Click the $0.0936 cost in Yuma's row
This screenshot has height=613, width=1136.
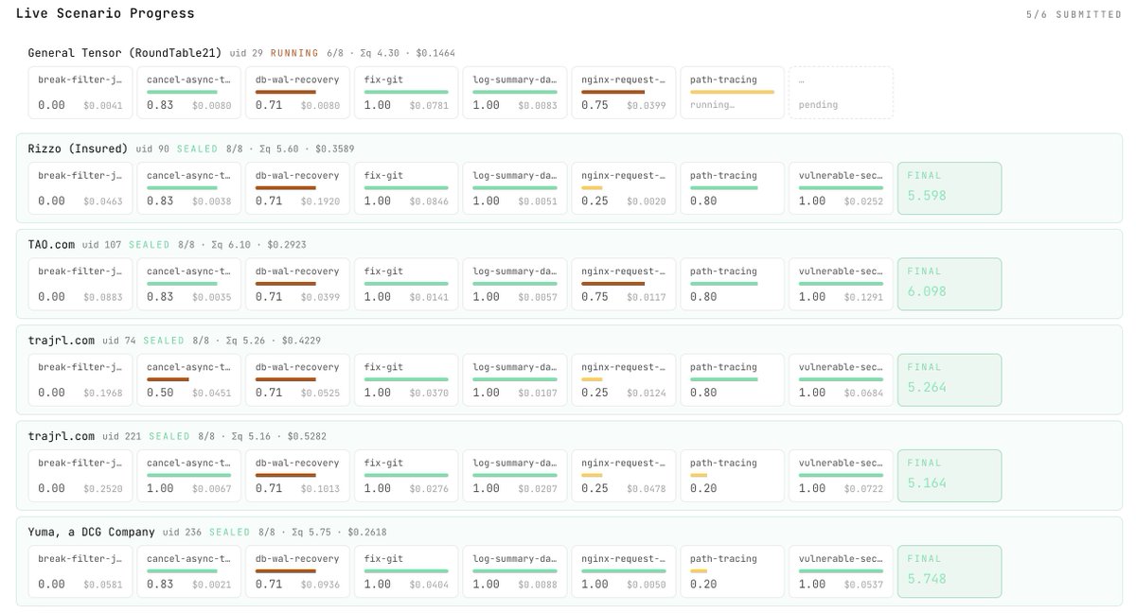(320, 585)
